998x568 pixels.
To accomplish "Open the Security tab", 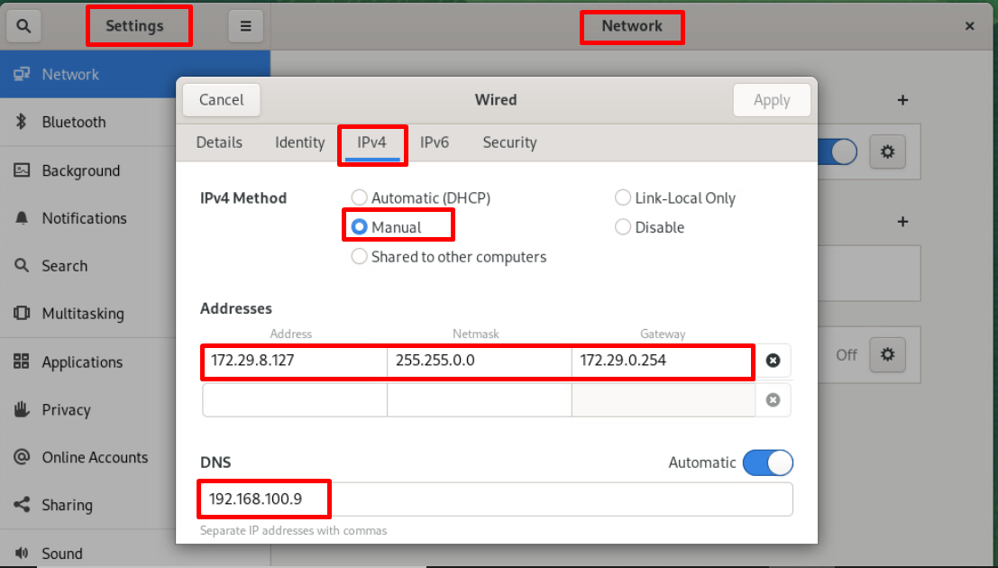I will click(x=509, y=142).
